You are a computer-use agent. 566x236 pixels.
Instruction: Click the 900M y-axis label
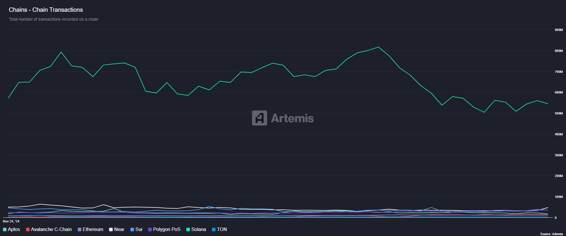[558, 30]
